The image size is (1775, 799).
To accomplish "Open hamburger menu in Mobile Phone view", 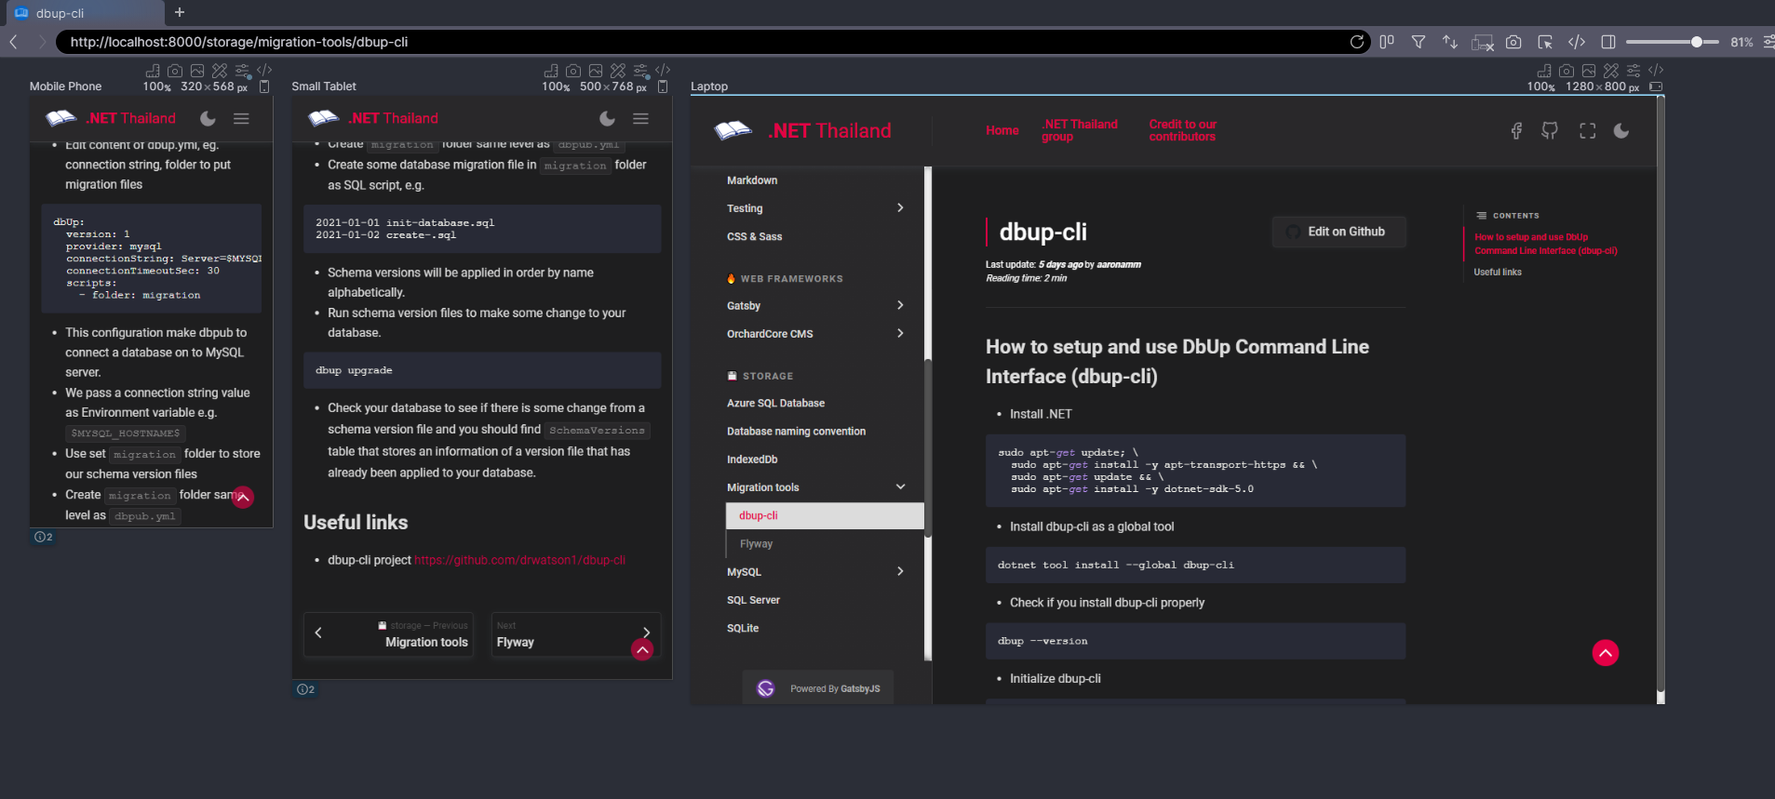I will tap(241, 118).
